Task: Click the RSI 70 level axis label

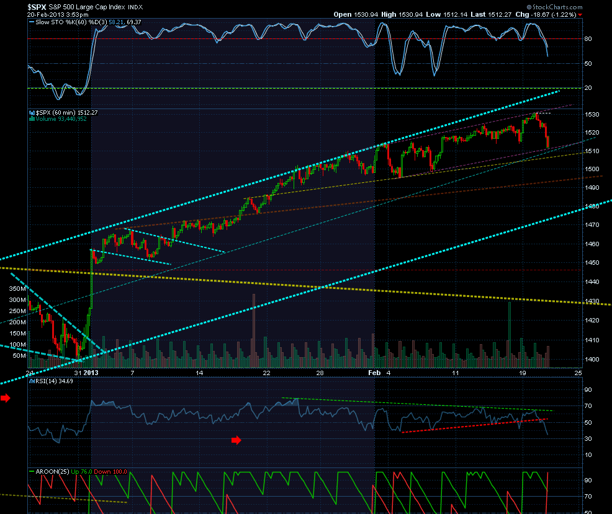Action: [x=588, y=406]
